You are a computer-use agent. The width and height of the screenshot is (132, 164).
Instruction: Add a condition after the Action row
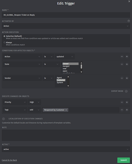[127, 57]
